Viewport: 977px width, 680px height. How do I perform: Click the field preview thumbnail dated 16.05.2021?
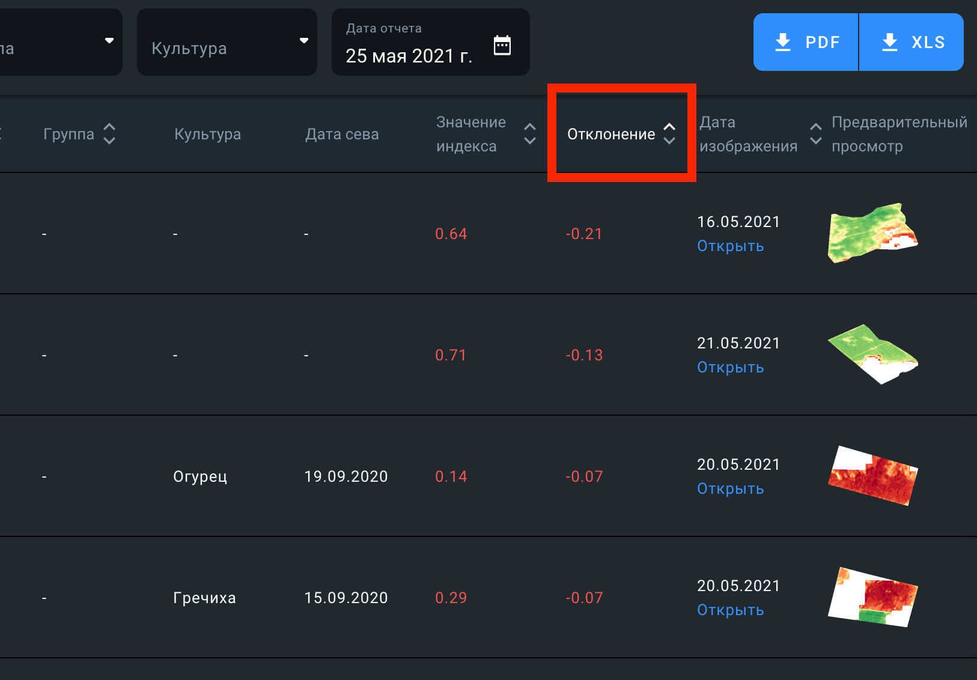pyautogui.click(x=872, y=233)
